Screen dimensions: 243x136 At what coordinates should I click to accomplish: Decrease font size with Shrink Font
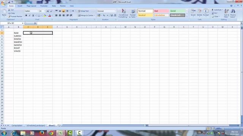[x=51, y=11]
